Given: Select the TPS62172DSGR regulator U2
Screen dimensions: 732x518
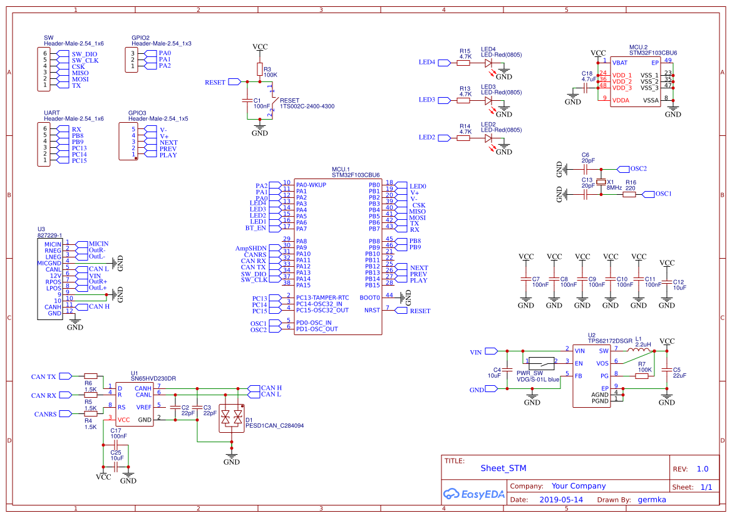Looking at the screenshot, I should pos(591,376).
